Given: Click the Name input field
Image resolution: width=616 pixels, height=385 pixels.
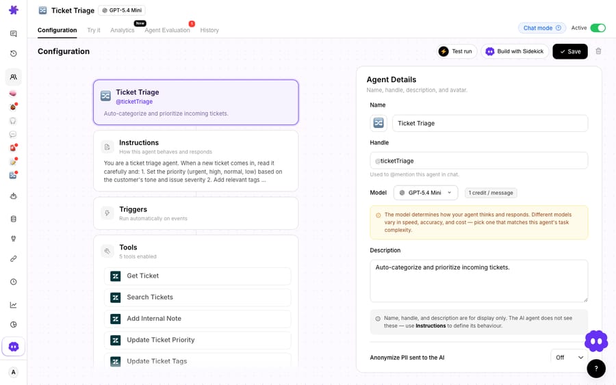Looking at the screenshot, I should click(x=490, y=123).
